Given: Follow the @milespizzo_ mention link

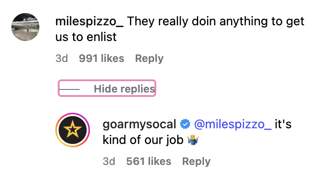Looking at the screenshot, I should 233,124.
